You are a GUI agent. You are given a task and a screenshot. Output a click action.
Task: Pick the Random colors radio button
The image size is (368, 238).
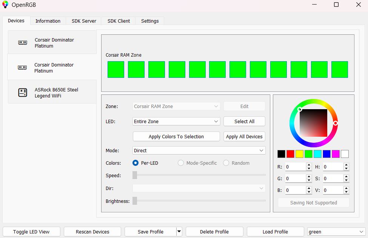pos(226,163)
